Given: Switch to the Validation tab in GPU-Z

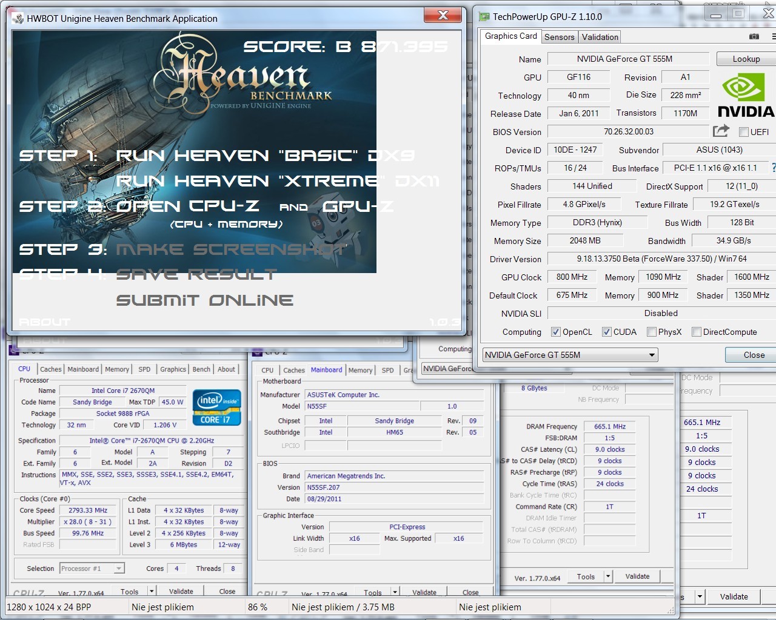Looking at the screenshot, I should (600, 37).
